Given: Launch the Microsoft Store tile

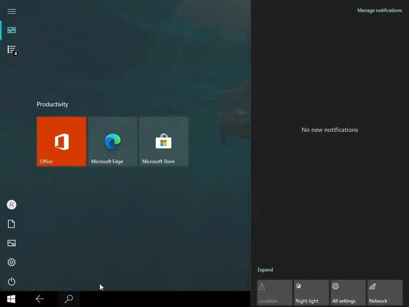Looking at the screenshot, I should click(x=164, y=142).
